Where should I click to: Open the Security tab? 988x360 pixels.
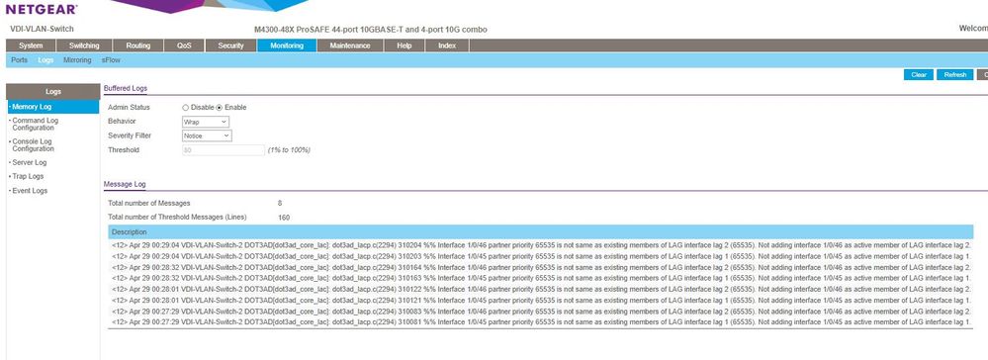point(230,45)
